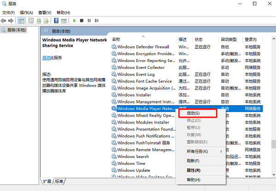Click the Restart service toolbar icon
The width and height of the screenshot is (276, 191).
point(97,21)
